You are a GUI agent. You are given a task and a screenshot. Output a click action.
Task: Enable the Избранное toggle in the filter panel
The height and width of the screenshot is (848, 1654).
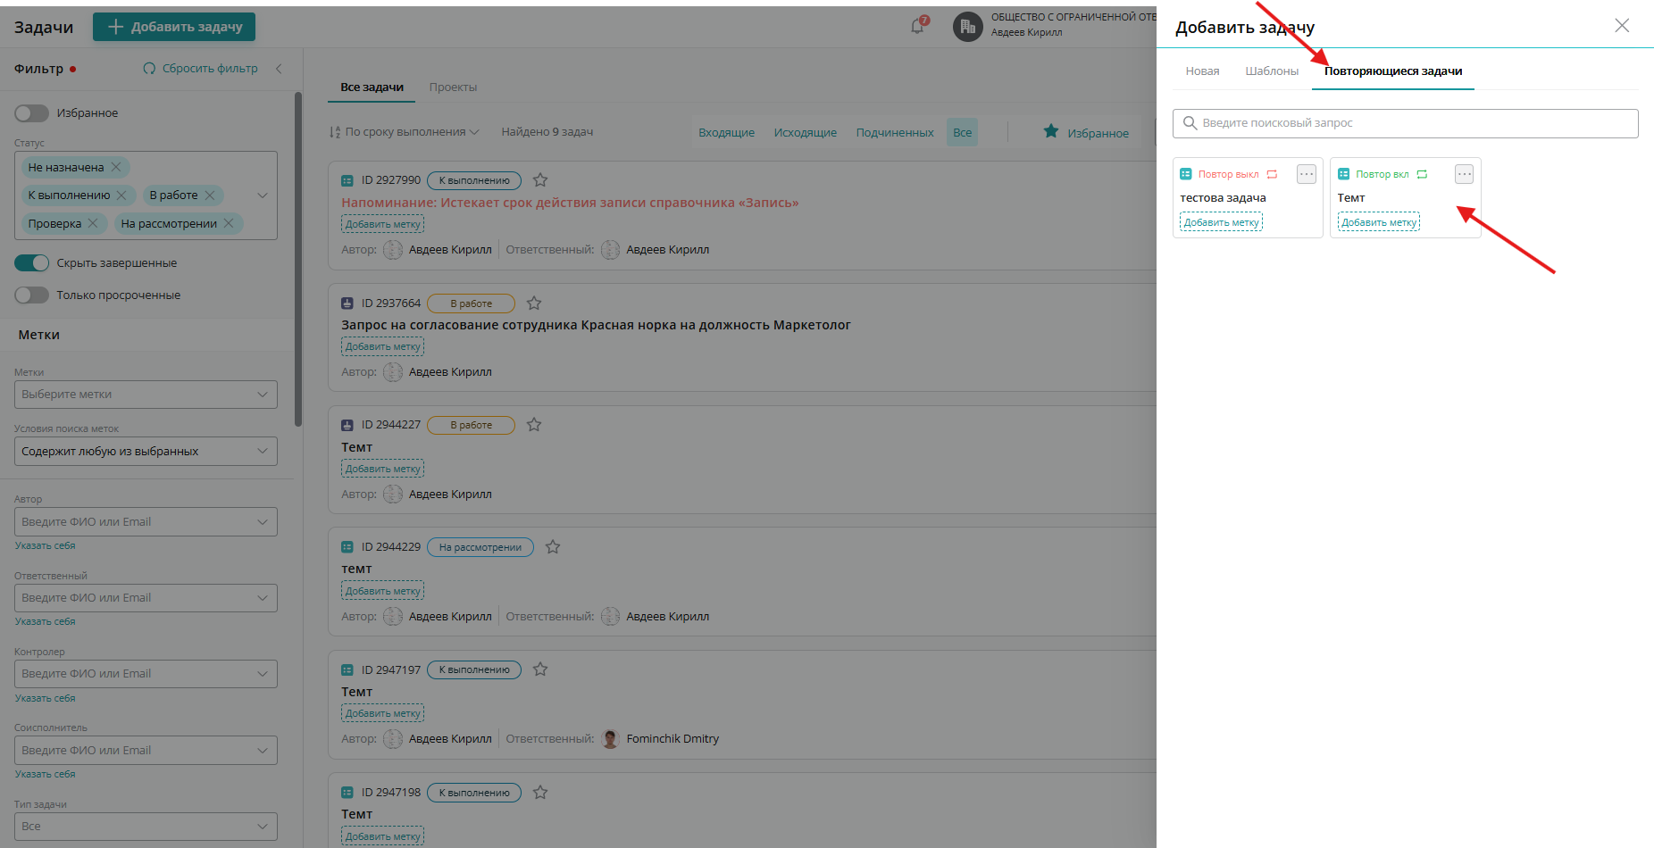tap(31, 112)
